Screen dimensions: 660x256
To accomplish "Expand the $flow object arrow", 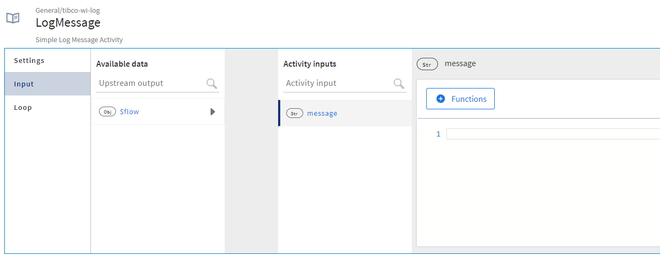I will click(213, 112).
